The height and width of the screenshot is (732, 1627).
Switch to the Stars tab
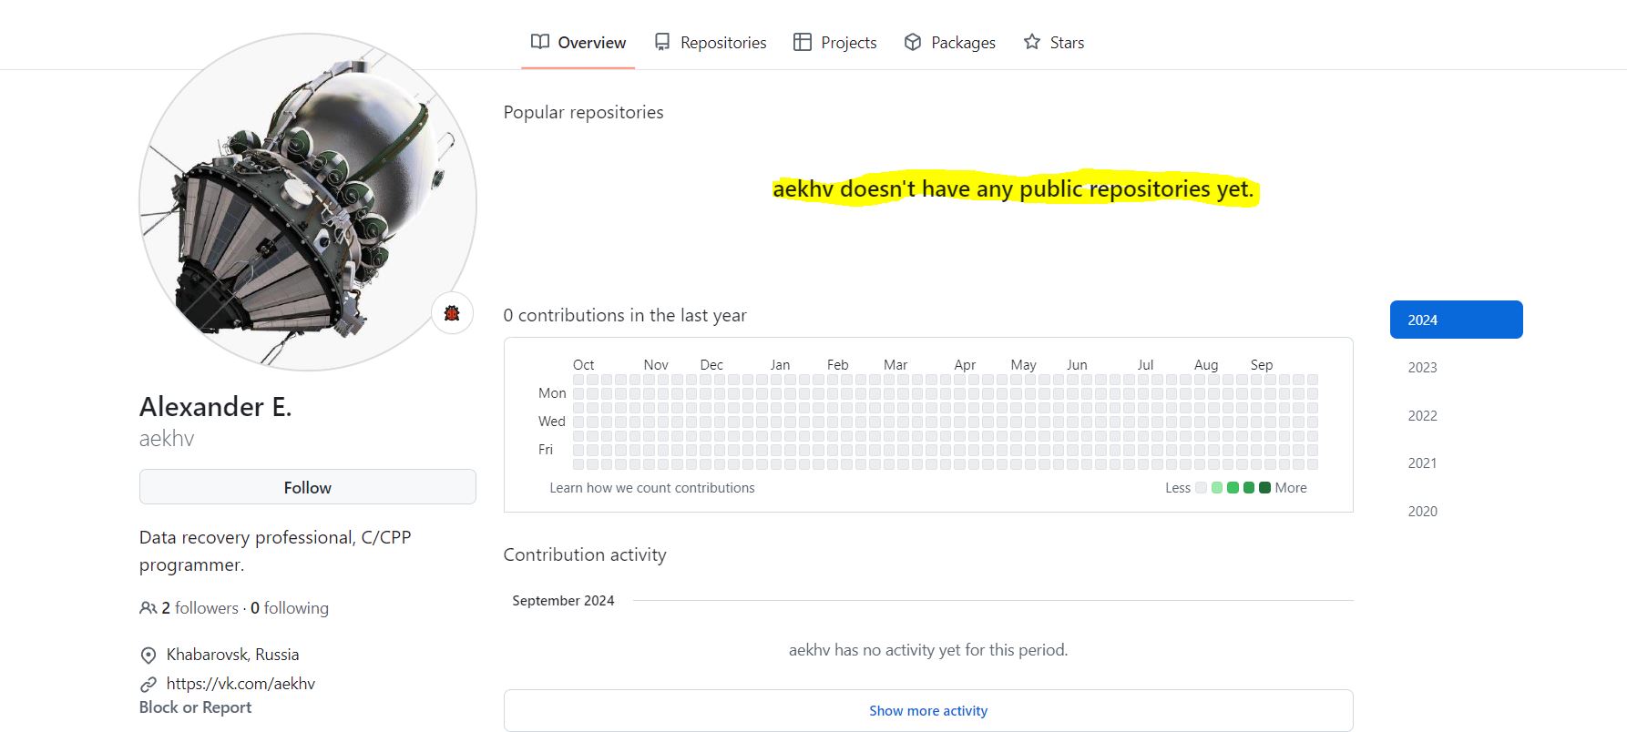coord(1066,43)
